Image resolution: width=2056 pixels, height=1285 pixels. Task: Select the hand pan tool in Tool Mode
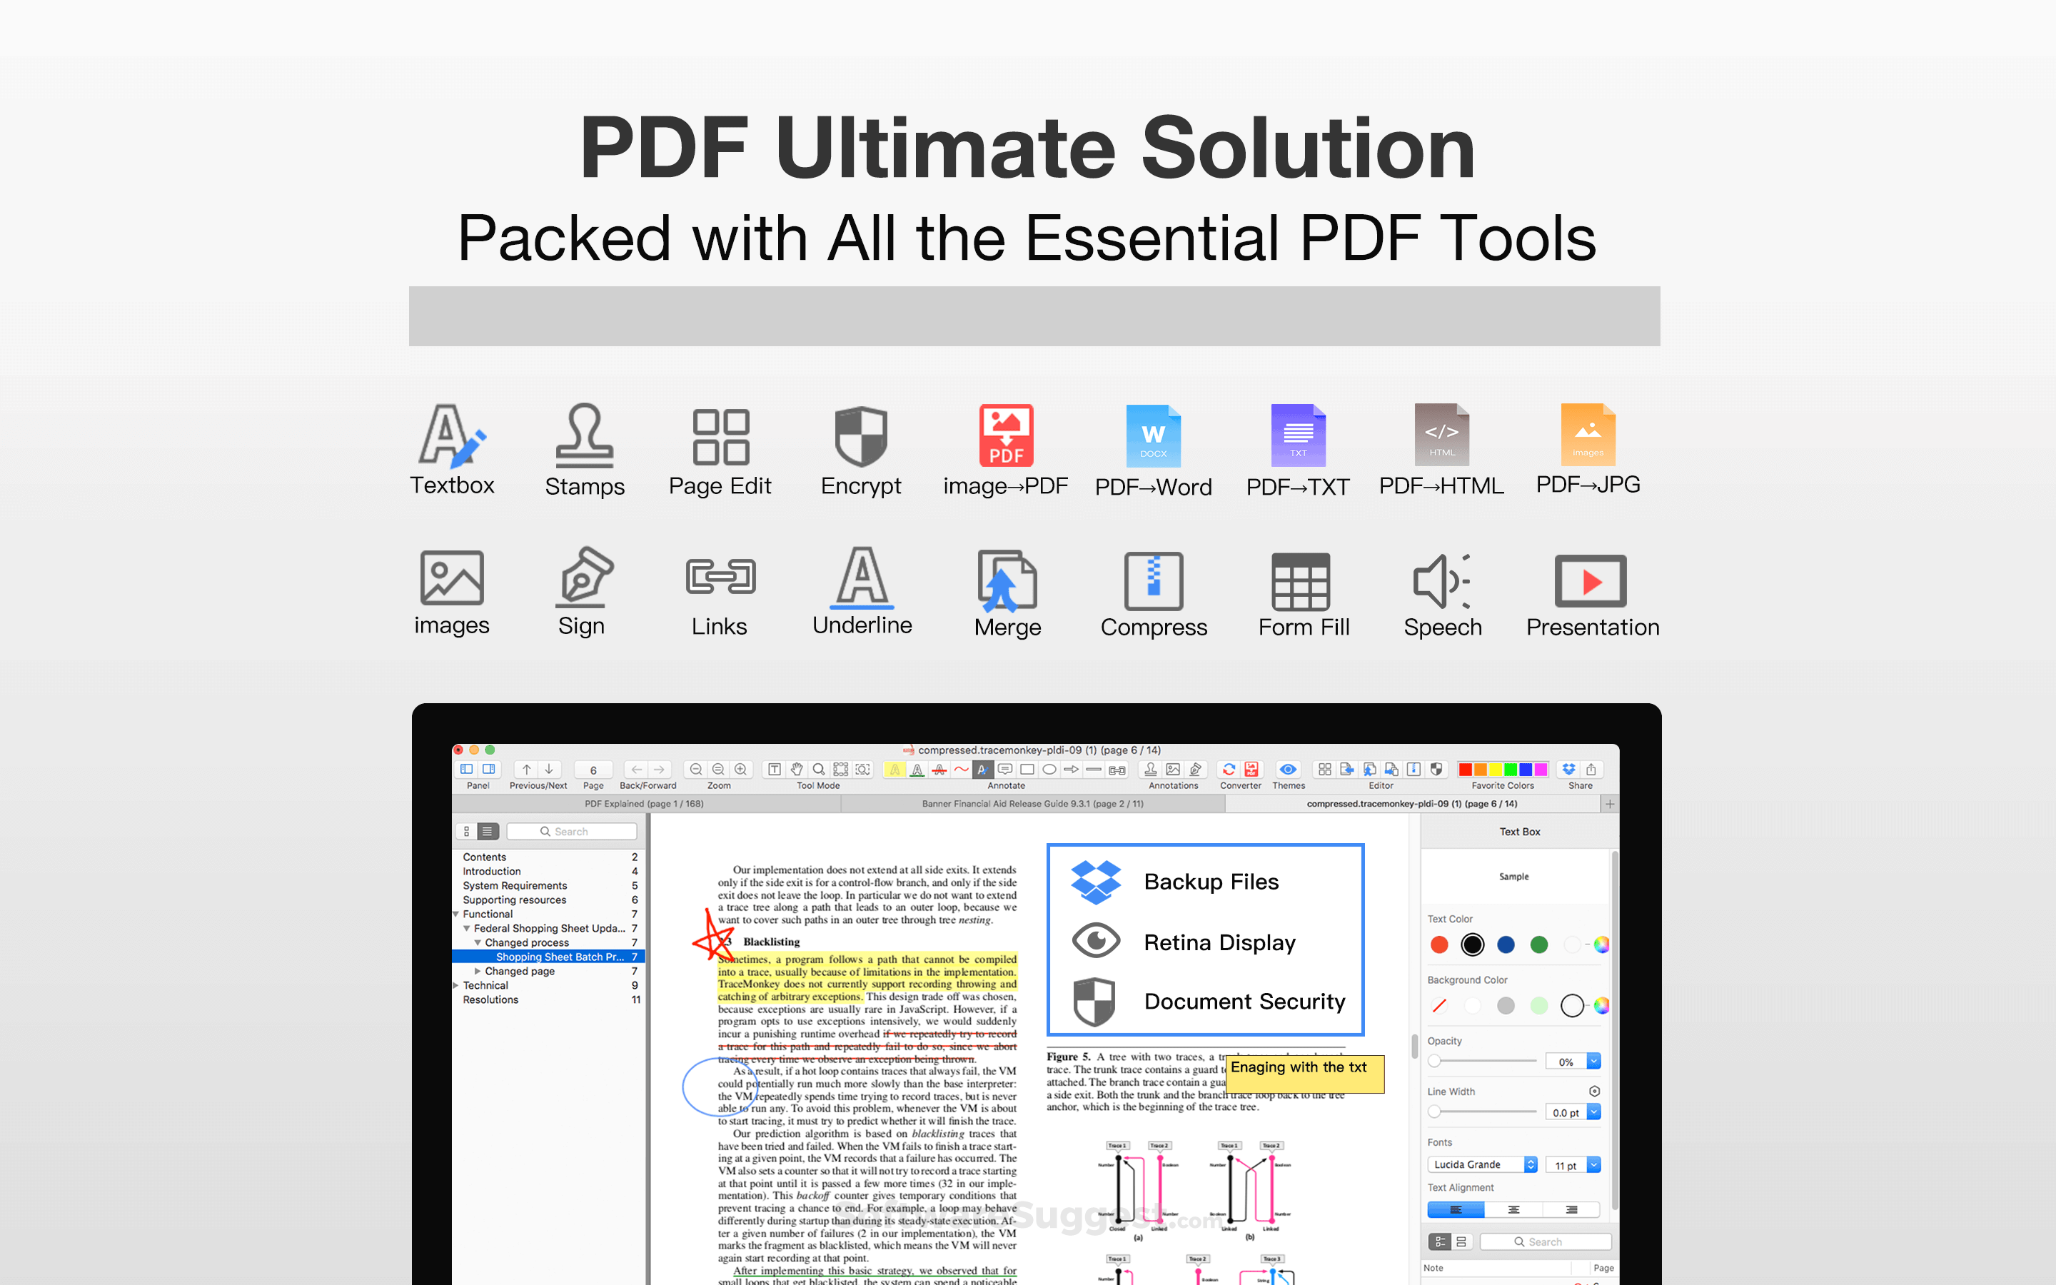pyautogui.click(x=796, y=769)
